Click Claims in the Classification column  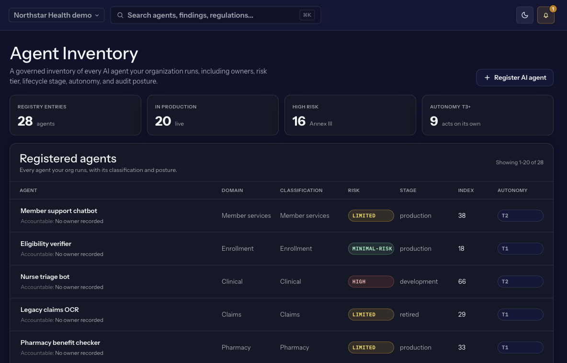[290, 314]
